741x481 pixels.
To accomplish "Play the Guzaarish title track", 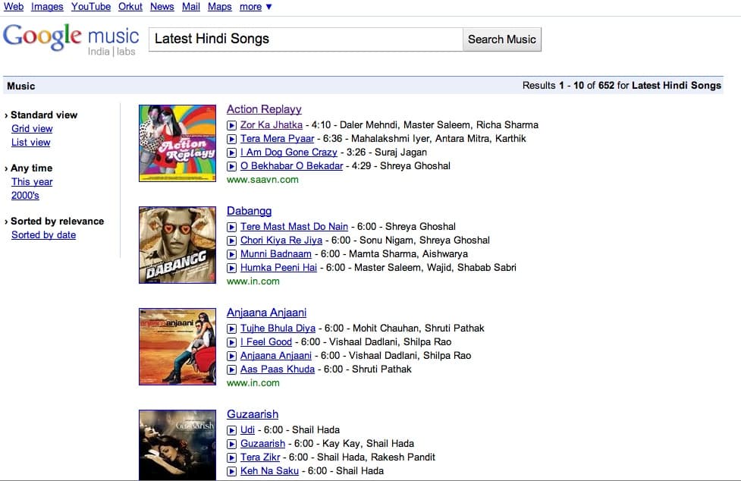I will tap(231, 444).
